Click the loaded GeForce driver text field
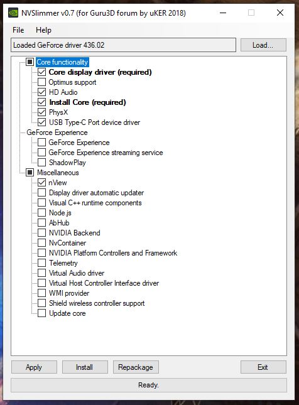299x405 pixels. coord(123,45)
